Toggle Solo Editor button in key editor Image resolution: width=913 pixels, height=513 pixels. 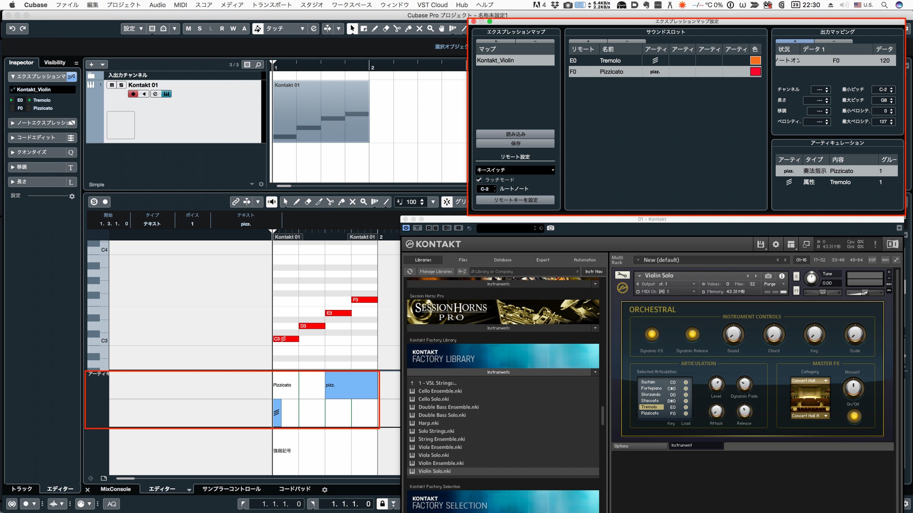tap(94, 202)
